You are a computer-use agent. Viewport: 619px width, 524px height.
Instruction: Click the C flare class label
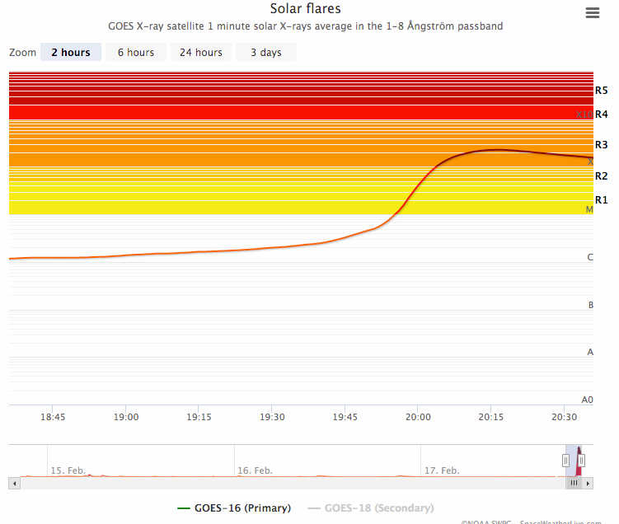590,257
